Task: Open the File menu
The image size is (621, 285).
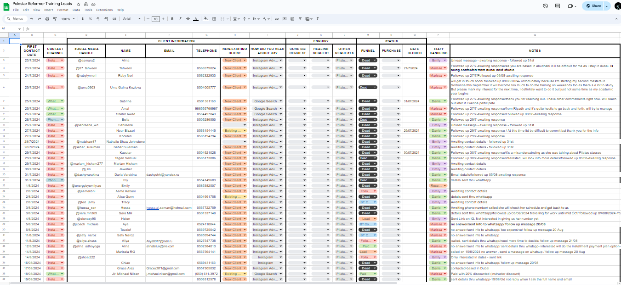Action: [x=16, y=10]
